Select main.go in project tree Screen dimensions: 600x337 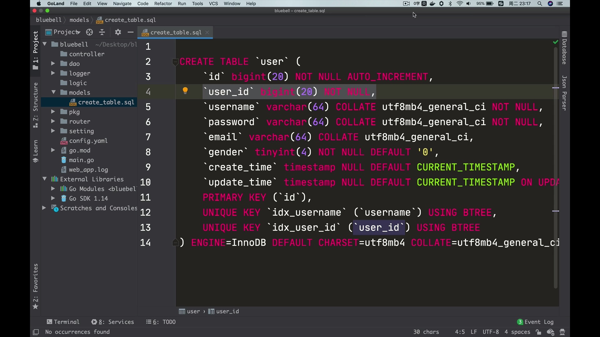pyautogui.click(x=81, y=160)
